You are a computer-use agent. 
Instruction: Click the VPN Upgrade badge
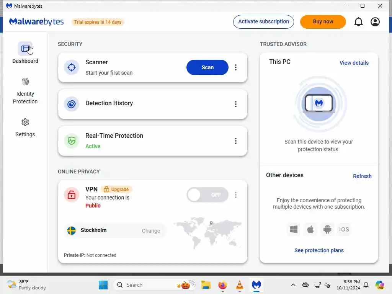click(x=116, y=189)
